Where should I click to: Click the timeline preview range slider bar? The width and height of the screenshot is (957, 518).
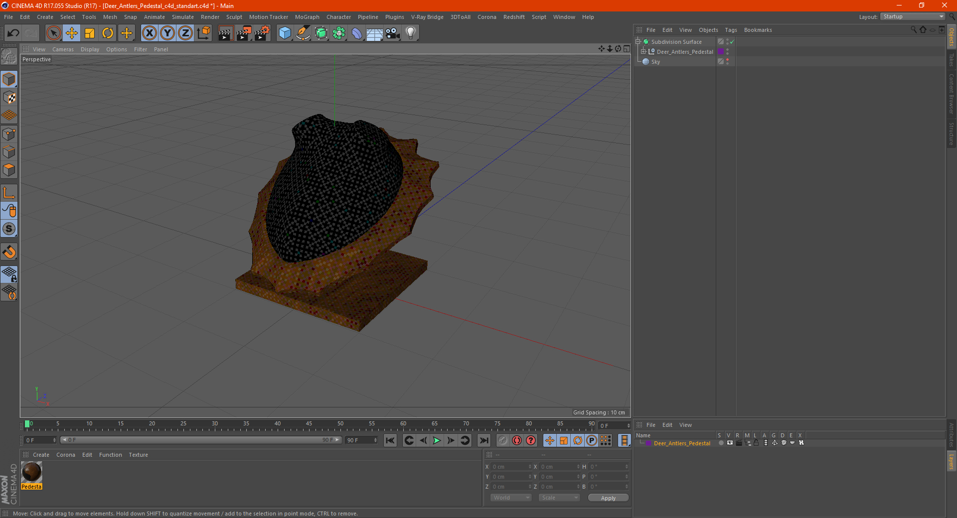200,440
